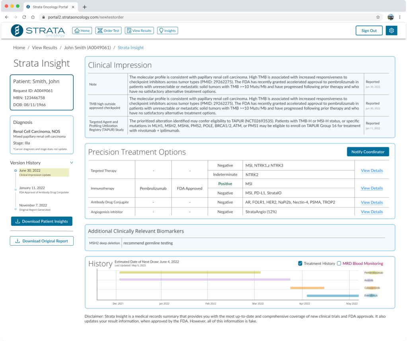The width and height of the screenshot is (407, 341).
Task: Uncheck the Treatment History checkbox
Action: click(x=300, y=263)
